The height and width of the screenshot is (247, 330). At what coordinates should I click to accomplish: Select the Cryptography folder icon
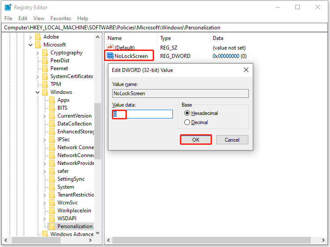(x=45, y=53)
